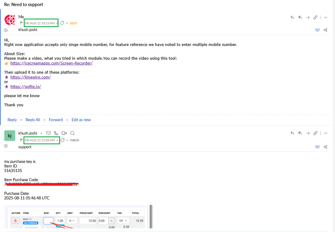Viewport: 335px width, 232px height.
Task: Start chat with khush joshi
Action: (x=48, y=133)
